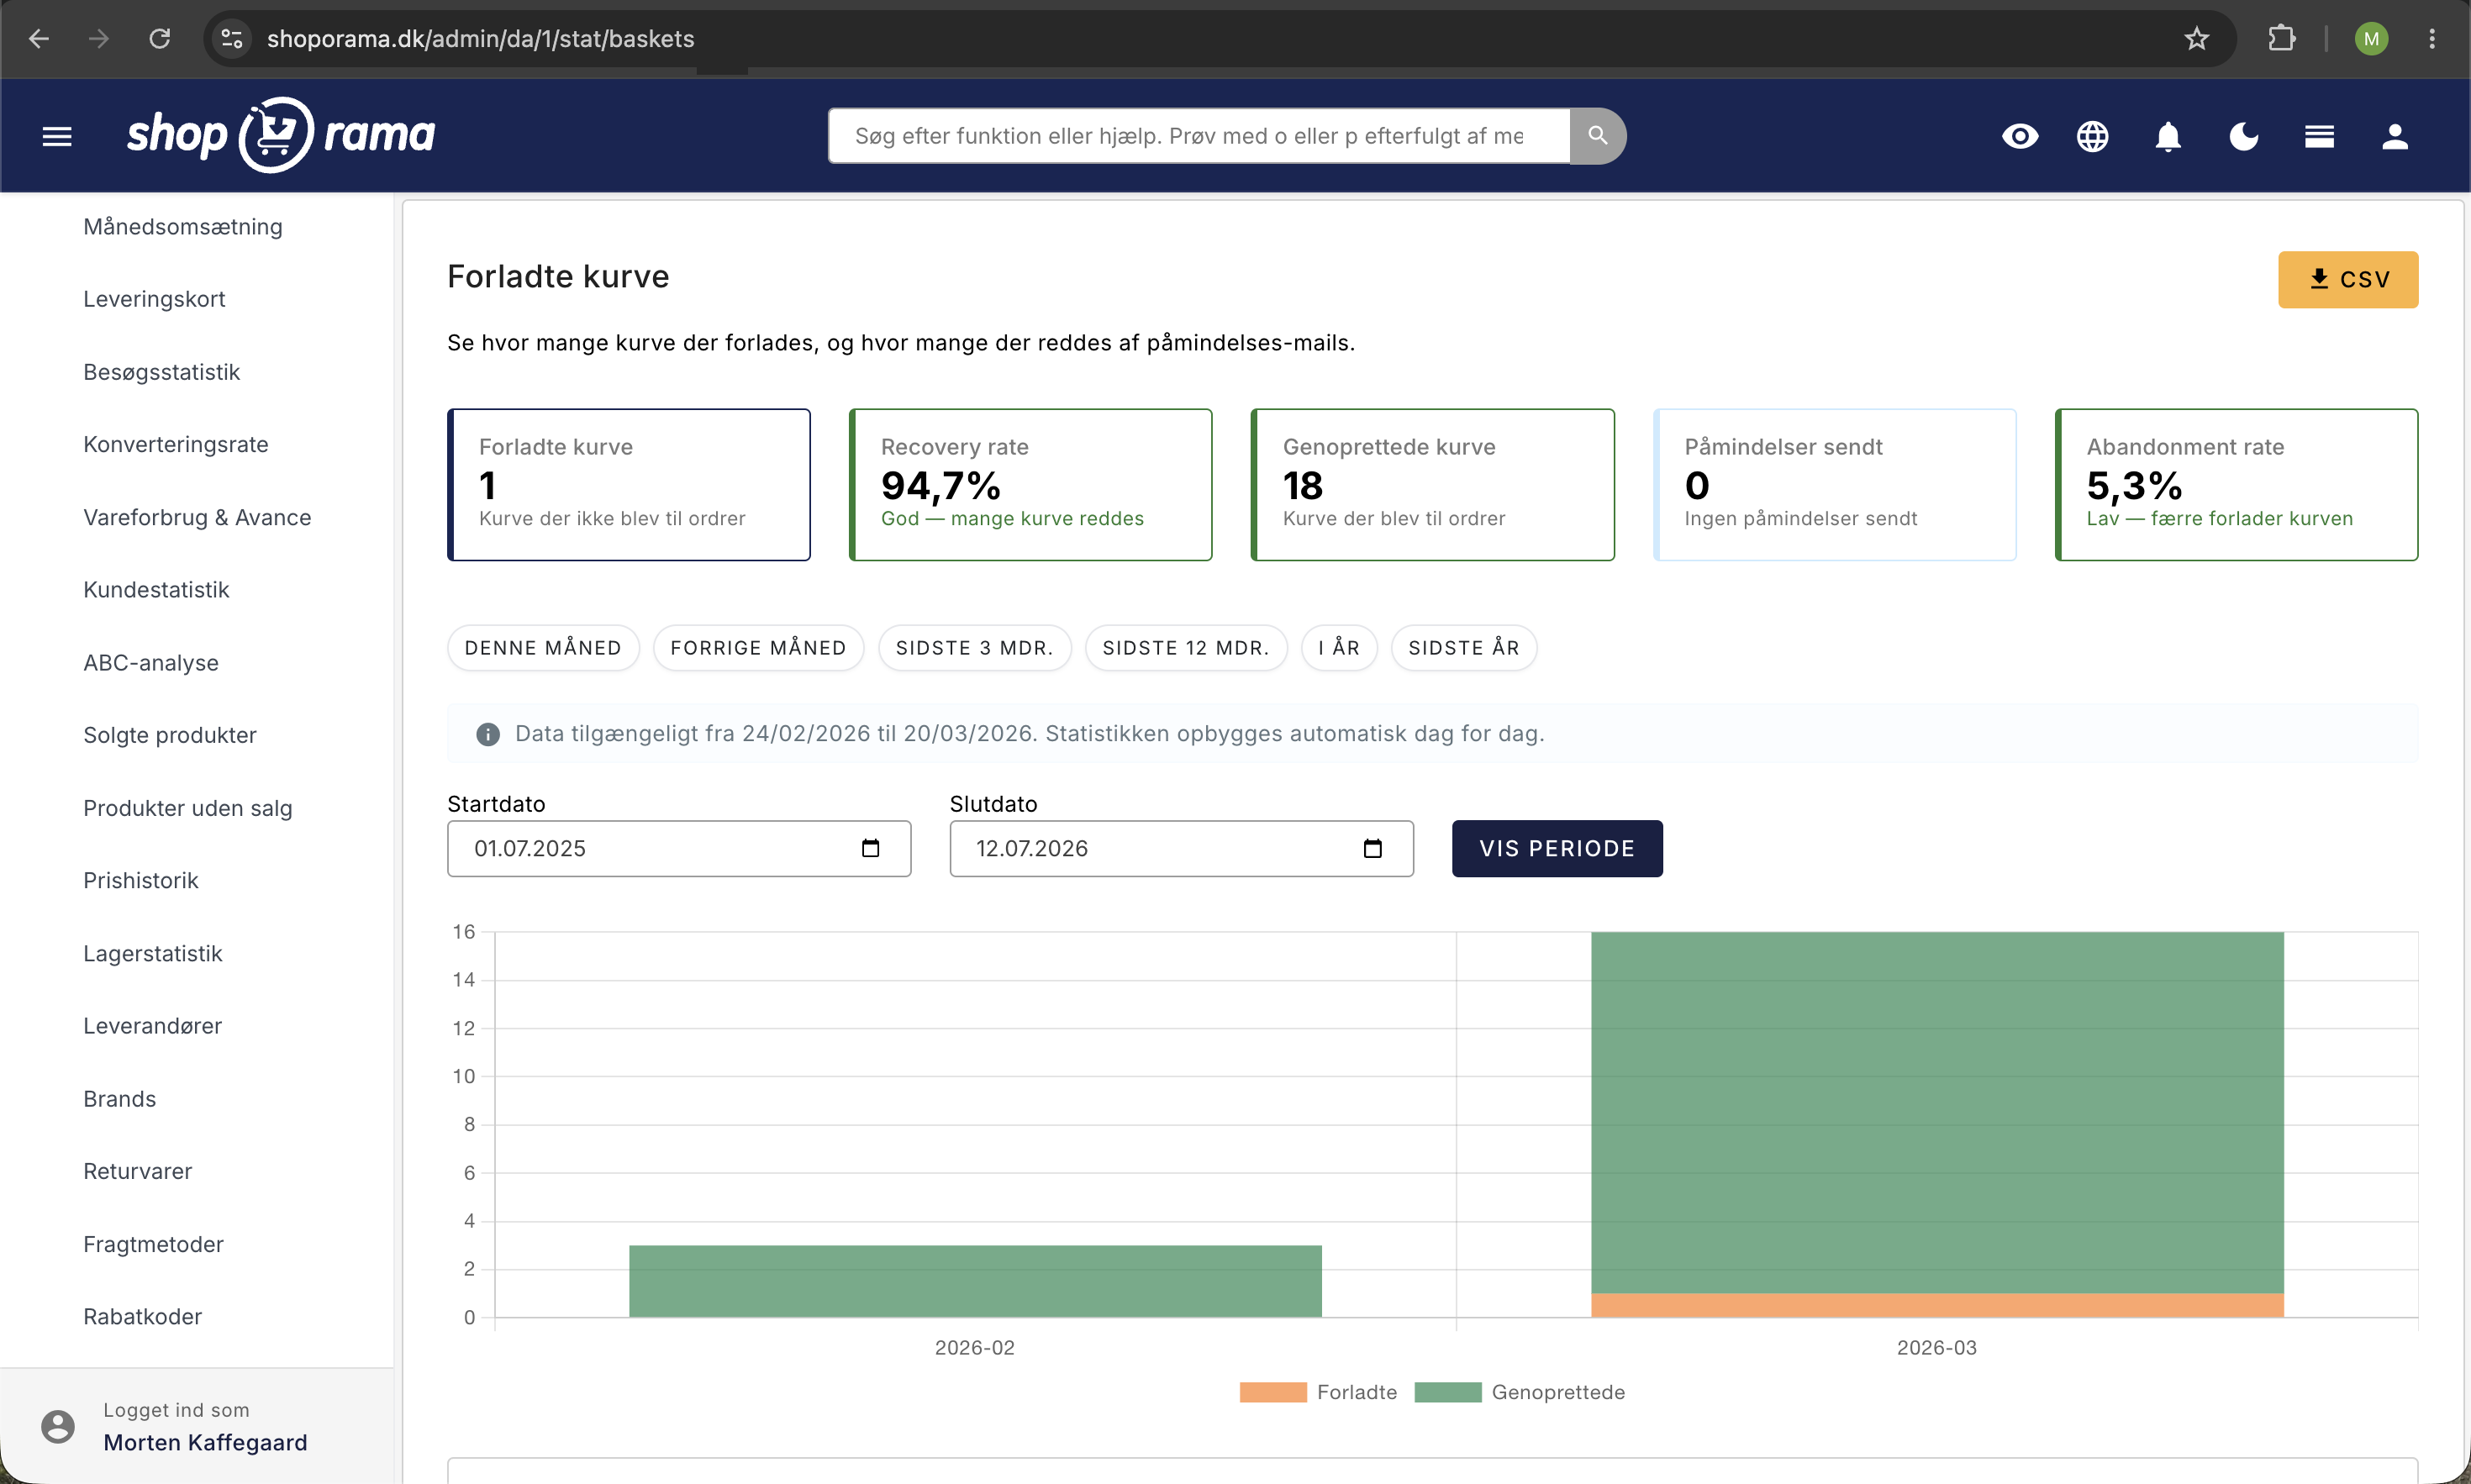Toggle Forladte legend series in chart
2471x1484 pixels.
1318,1392
